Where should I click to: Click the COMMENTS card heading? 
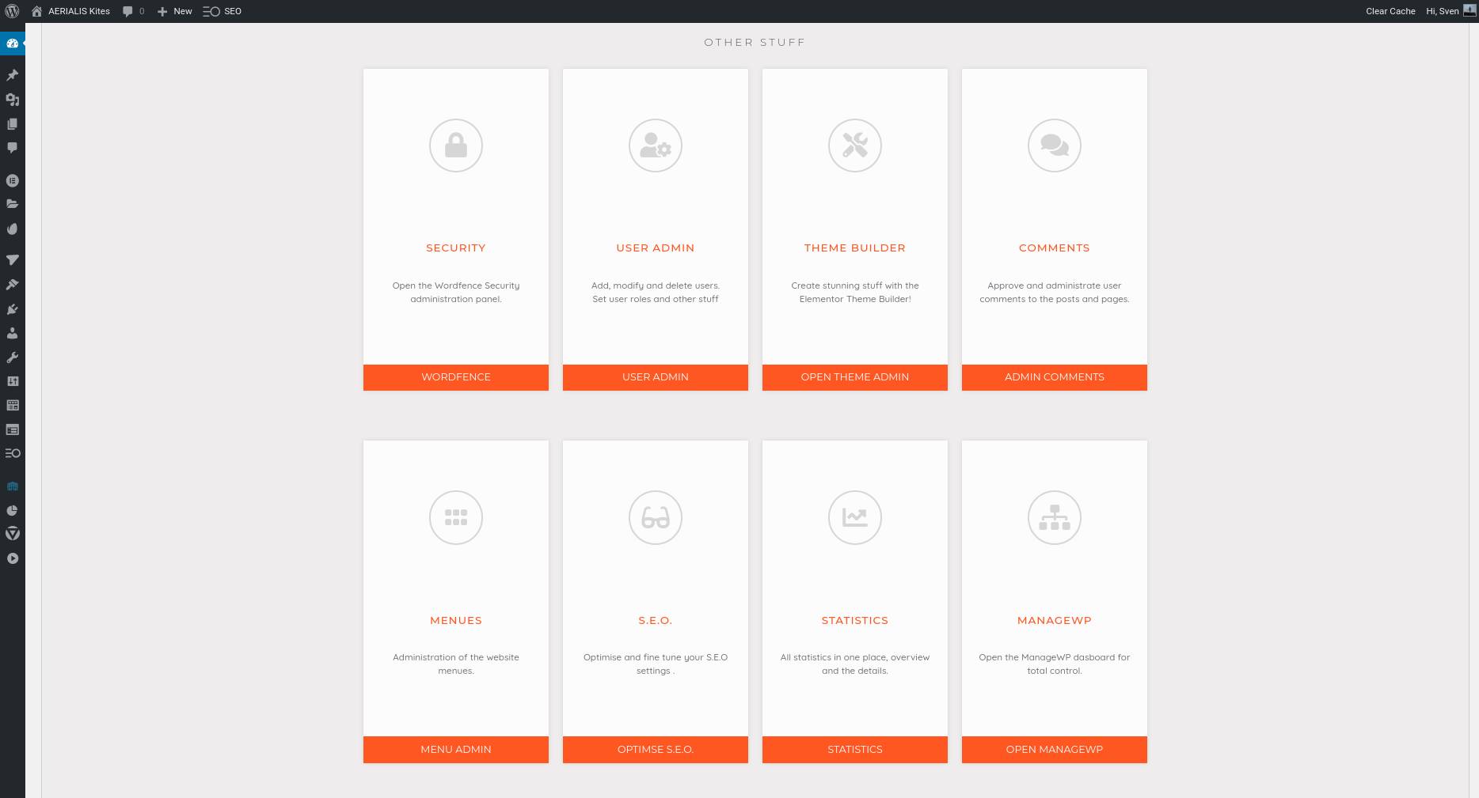1055,248
